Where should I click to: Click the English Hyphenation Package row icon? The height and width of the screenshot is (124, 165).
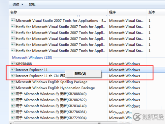13,87
